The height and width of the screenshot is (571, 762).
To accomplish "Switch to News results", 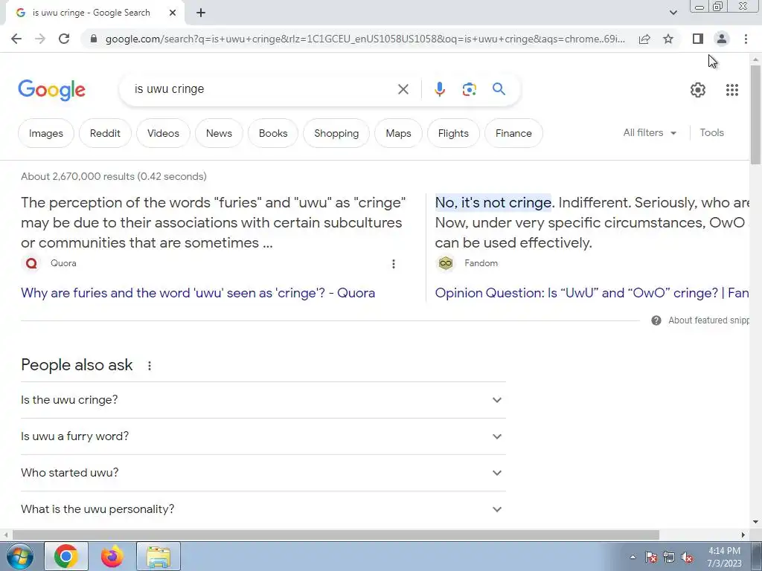I will pyautogui.click(x=219, y=133).
